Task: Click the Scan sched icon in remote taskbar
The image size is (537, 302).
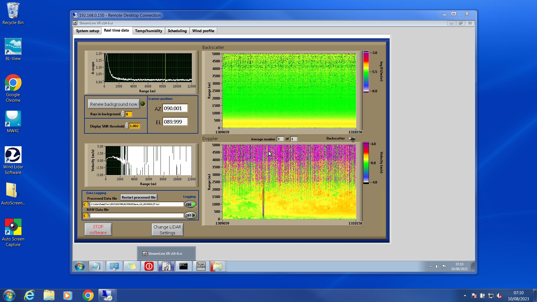Action: coord(201,266)
